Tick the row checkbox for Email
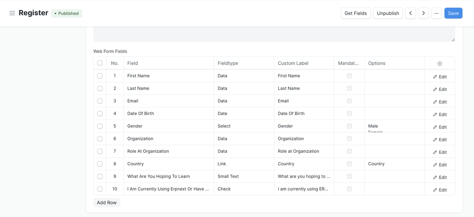 click(100, 101)
